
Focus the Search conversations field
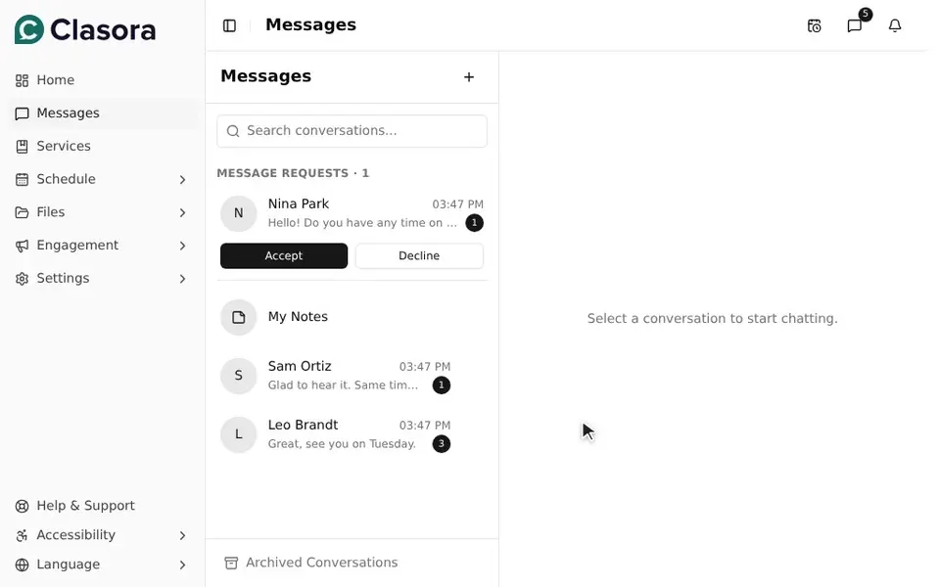(x=352, y=131)
